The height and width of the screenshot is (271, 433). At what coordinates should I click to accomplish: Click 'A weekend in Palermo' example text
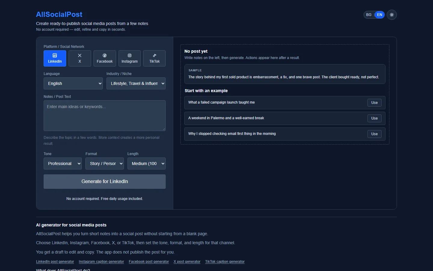coord(226,118)
